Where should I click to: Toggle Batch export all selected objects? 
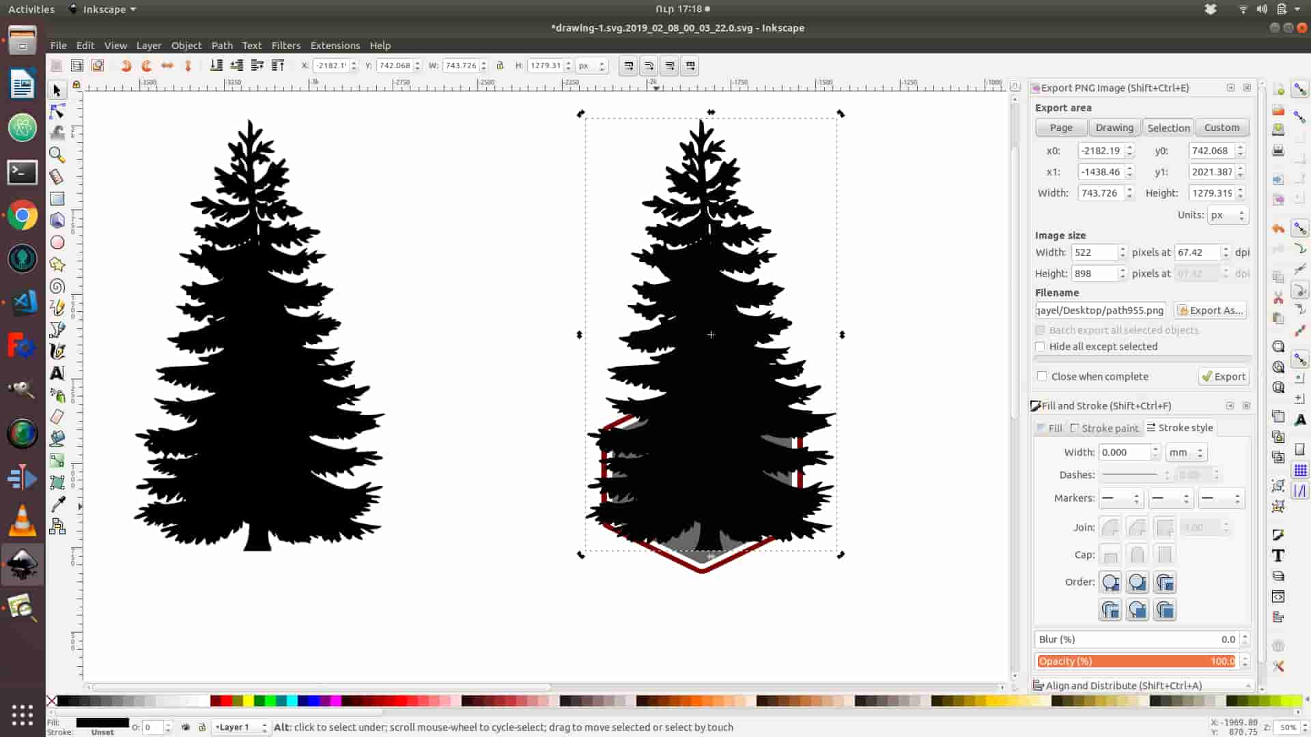coord(1041,330)
